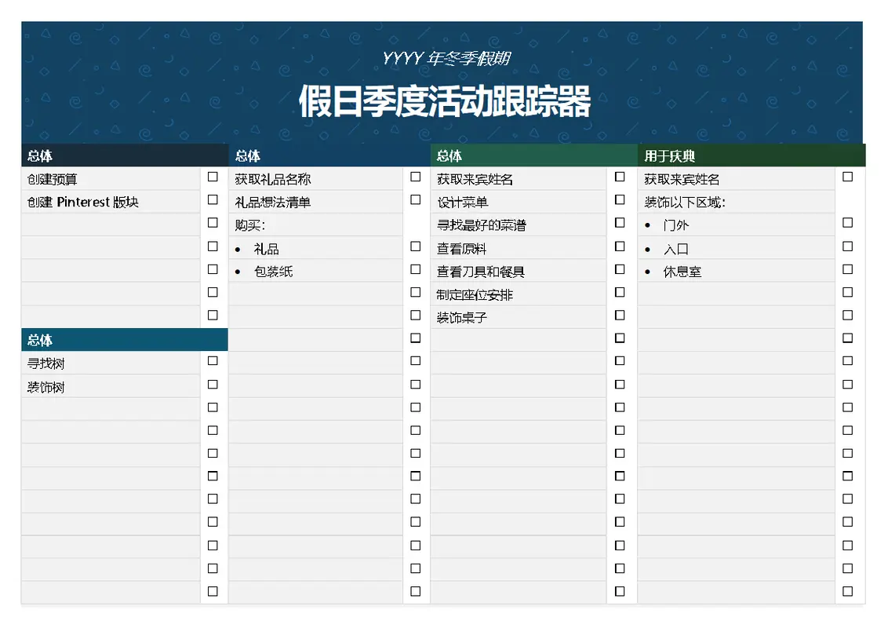
Task: Tick the checkbox beside 查看原料
Action: (x=620, y=246)
